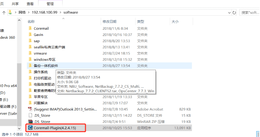Image resolution: width=260 pixels, height=137 pixels.
Task: Select the windows专区 folder name
Action: pyautogui.click(x=45, y=59)
